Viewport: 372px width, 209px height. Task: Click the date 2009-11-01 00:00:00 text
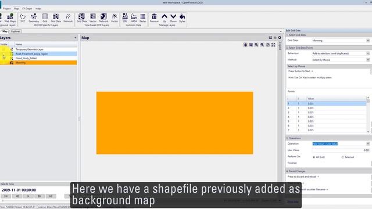[19, 190]
